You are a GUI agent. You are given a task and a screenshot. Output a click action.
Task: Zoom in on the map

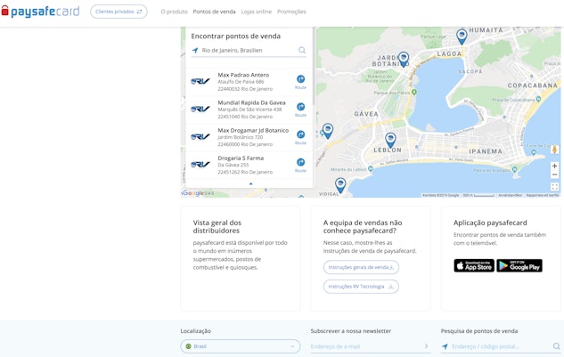(554, 166)
